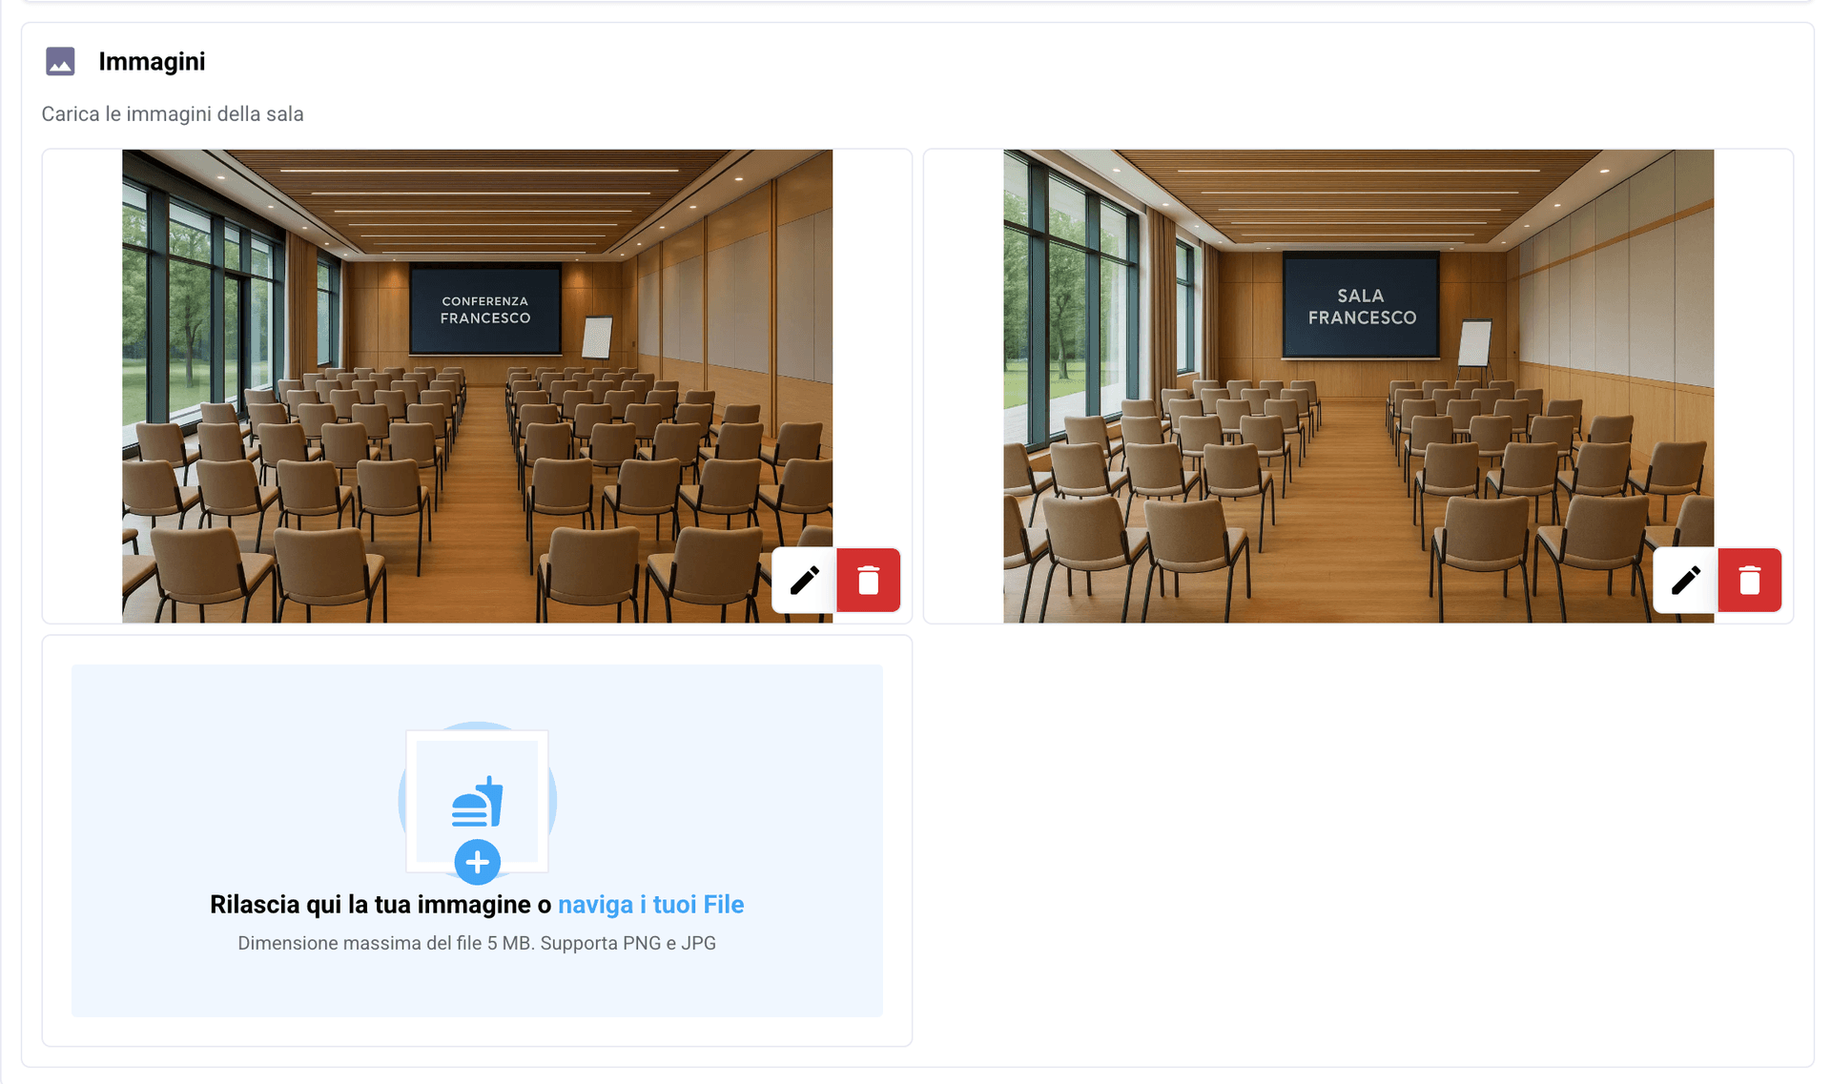
Task: Delete the Sala Francesco image
Action: coord(1749,580)
